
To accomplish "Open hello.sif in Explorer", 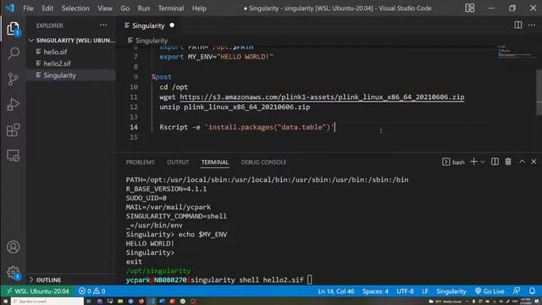I will tap(55, 52).
